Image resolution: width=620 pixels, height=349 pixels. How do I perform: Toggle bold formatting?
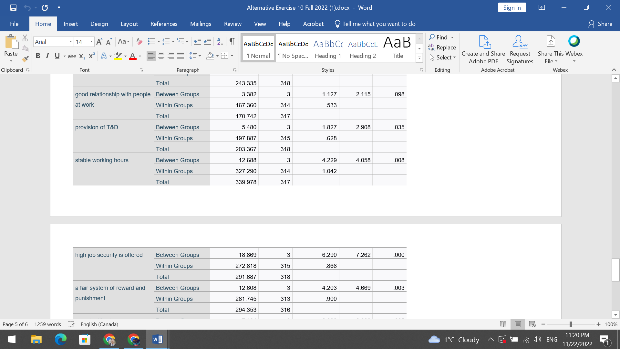(38, 56)
